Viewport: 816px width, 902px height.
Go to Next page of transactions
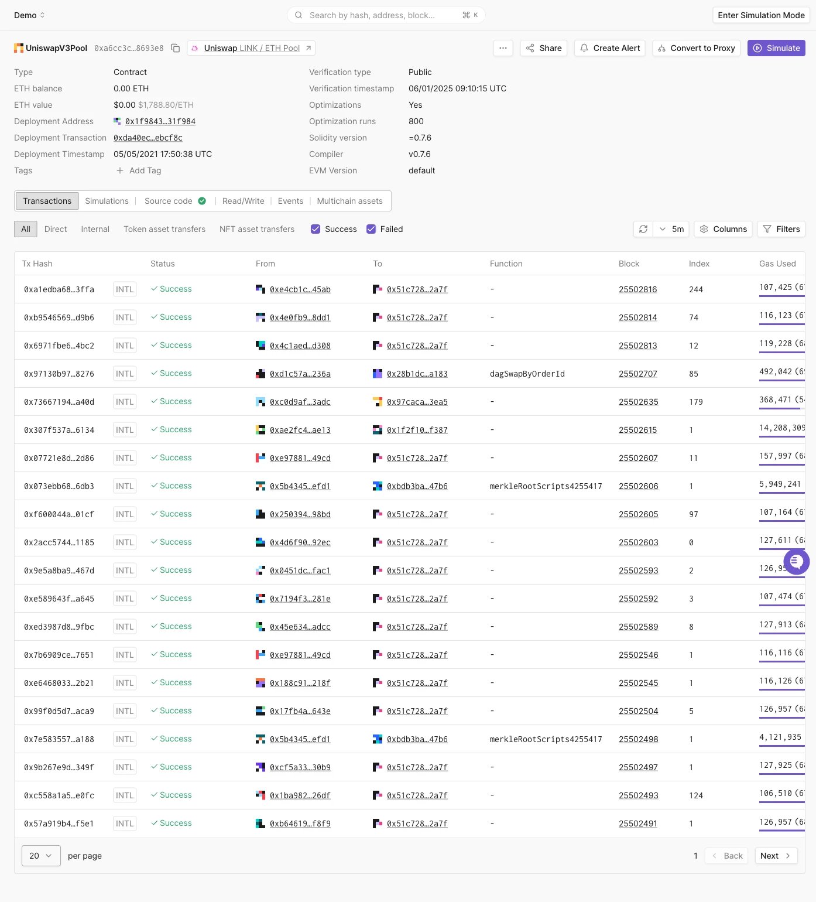tap(776, 856)
